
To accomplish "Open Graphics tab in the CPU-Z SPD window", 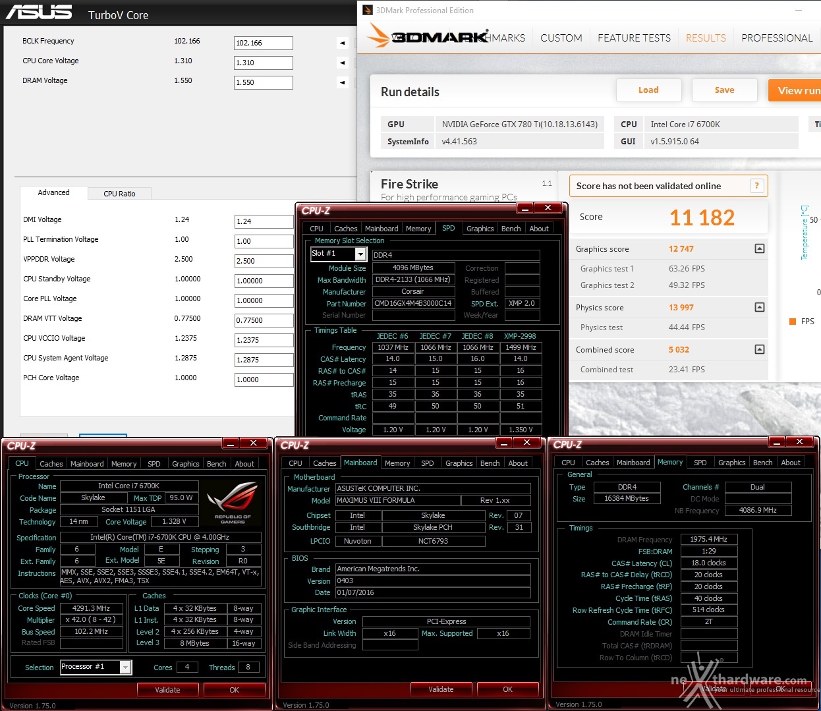I will click(480, 229).
